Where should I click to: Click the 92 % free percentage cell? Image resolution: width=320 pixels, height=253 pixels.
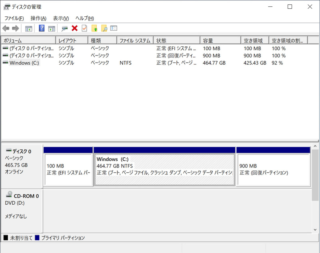(277, 63)
